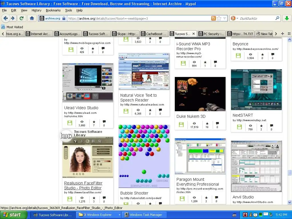Image resolution: width=292 pixels, height=219 pixels.
Task: Open the File menu
Action: pyautogui.click(x=4, y=10)
